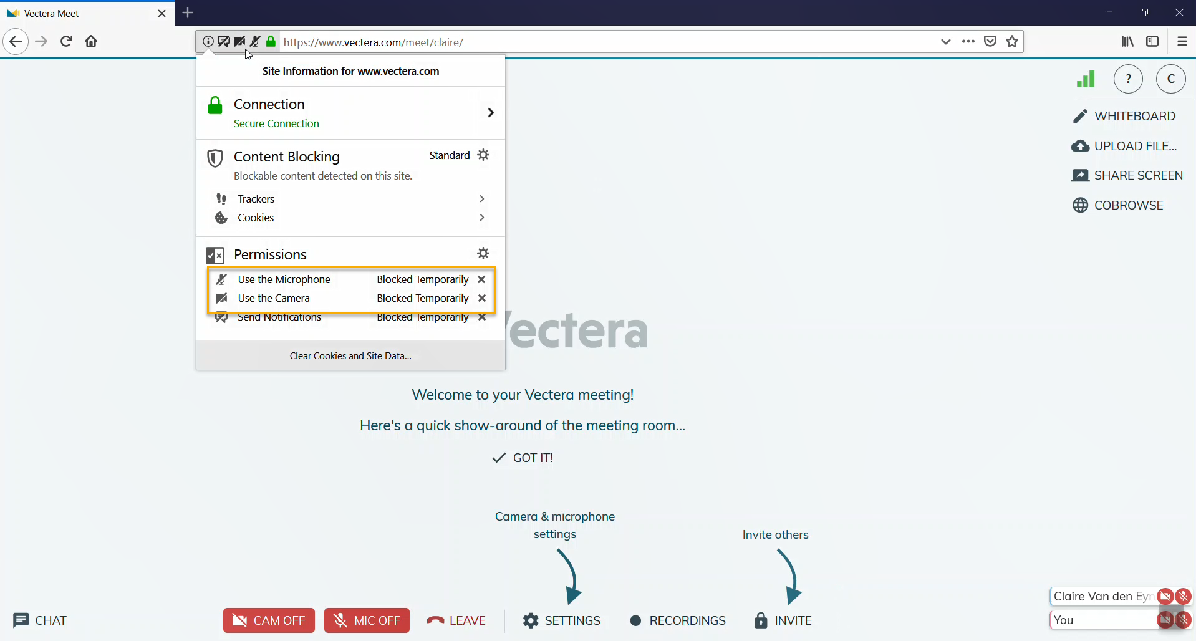This screenshot has width=1196, height=641.
Task: Bookmark this page with the star
Action: (x=1012, y=42)
